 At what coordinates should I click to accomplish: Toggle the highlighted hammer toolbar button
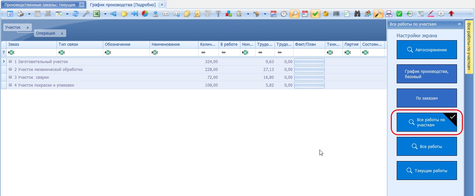tap(378, 14)
